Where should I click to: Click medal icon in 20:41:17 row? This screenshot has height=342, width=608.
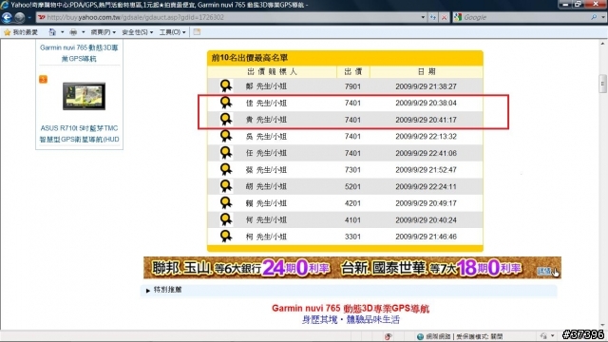tap(226, 120)
